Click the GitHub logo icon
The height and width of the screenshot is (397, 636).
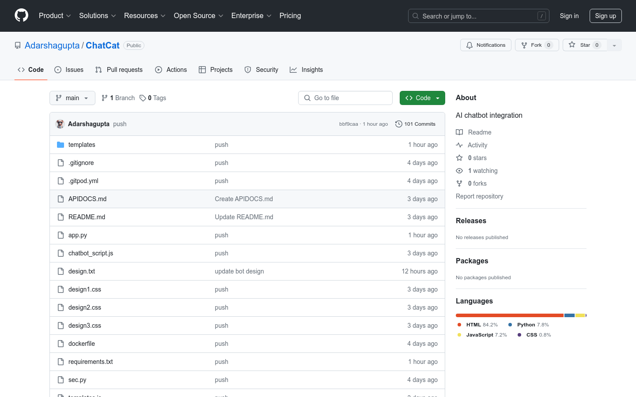click(x=22, y=15)
